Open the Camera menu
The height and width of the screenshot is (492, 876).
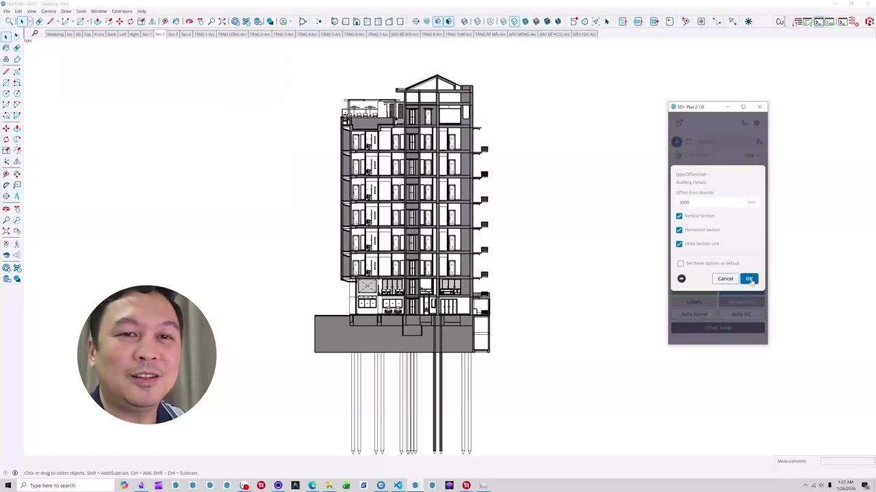[x=49, y=11]
